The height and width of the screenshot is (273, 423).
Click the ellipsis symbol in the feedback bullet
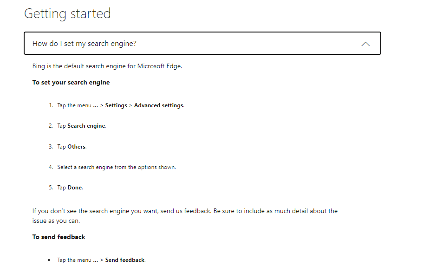click(x=95, y=260)
